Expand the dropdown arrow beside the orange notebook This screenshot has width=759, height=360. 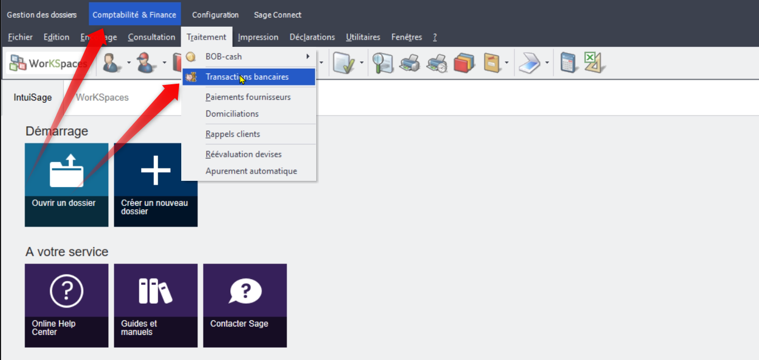tap(507, 63)
